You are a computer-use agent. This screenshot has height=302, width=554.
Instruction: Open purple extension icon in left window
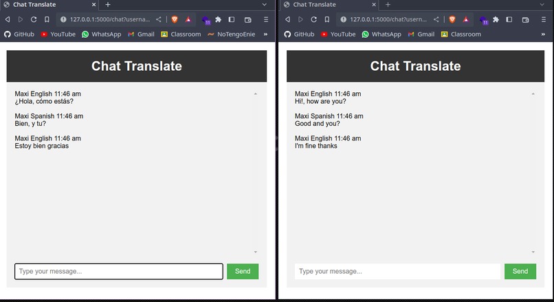pyautogui.click(x=206, y=20)
